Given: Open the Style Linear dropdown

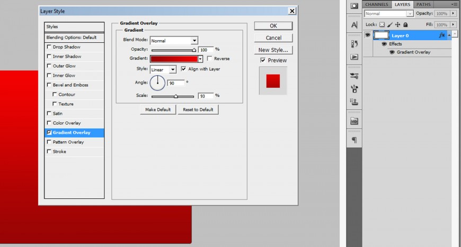Looking at the screenshot, I should [x=163, y=69].
